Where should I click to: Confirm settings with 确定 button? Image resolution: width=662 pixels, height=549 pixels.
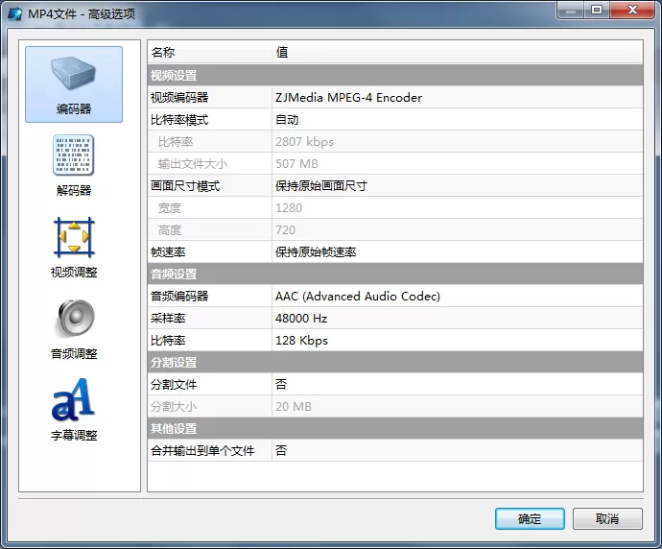click(x=530, y=518)
